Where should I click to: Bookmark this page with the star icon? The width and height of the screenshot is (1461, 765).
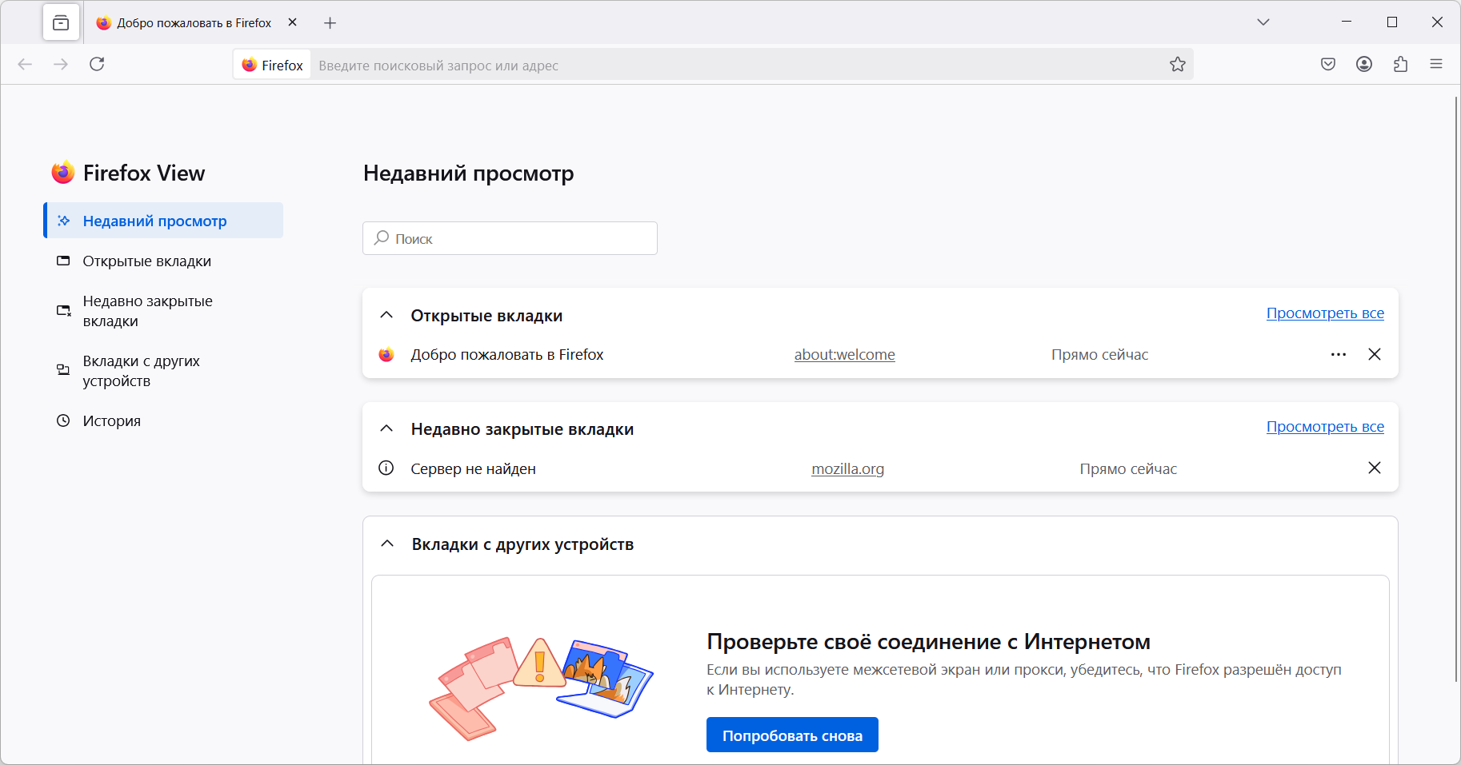tap(1177, 65)
